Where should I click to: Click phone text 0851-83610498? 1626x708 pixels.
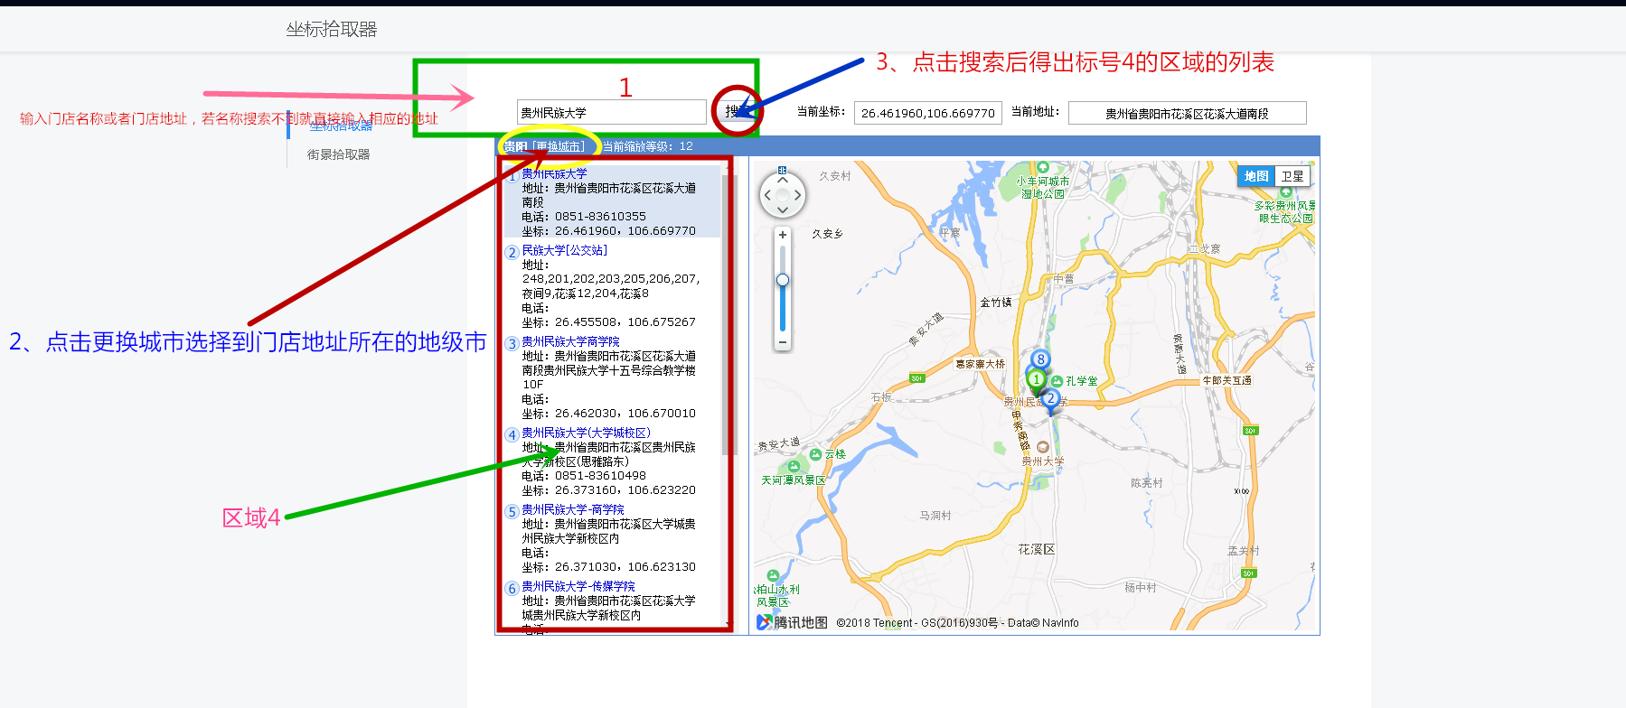coord(600,476)
